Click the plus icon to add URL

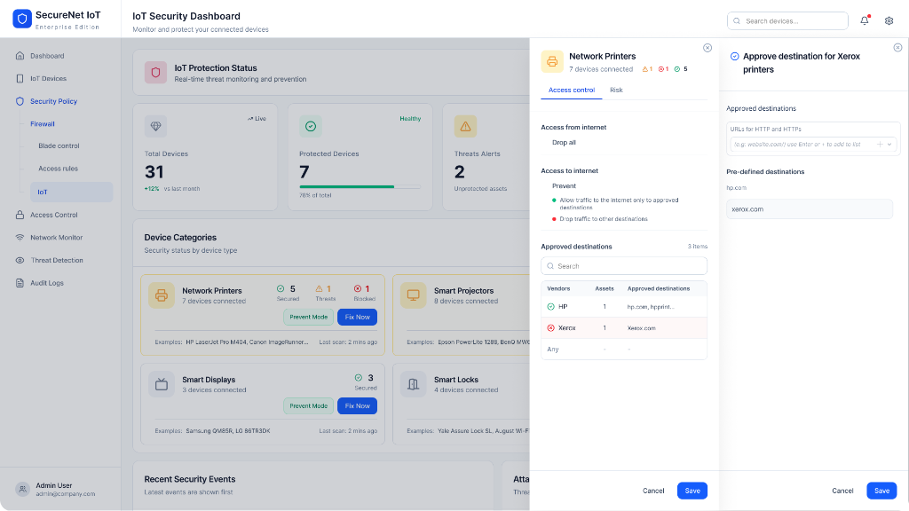pyautogui.click(x=880, y=145)
